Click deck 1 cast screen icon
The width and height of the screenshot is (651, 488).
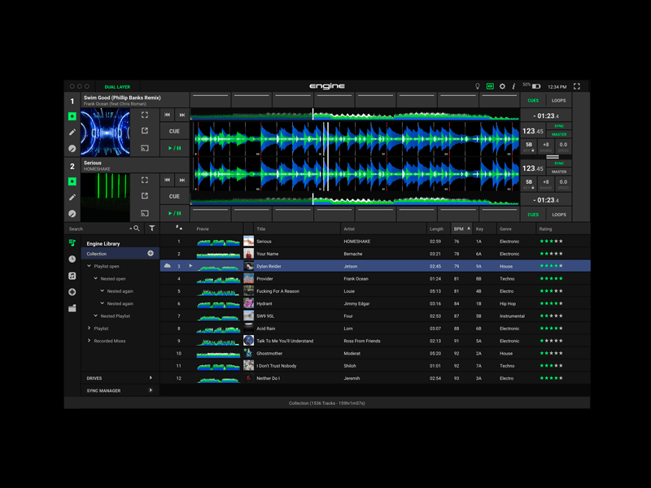[x=145, y=148]
